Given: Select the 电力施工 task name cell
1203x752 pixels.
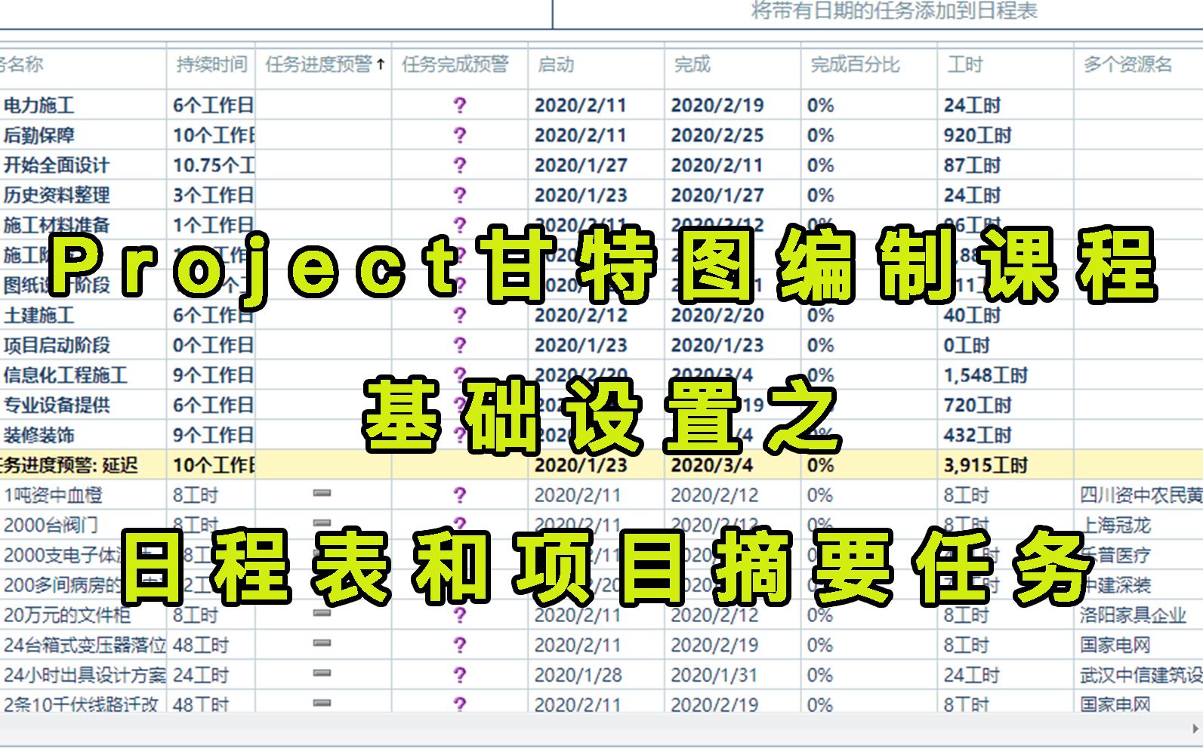Looking at the screenshot, I should coord(83,105).
